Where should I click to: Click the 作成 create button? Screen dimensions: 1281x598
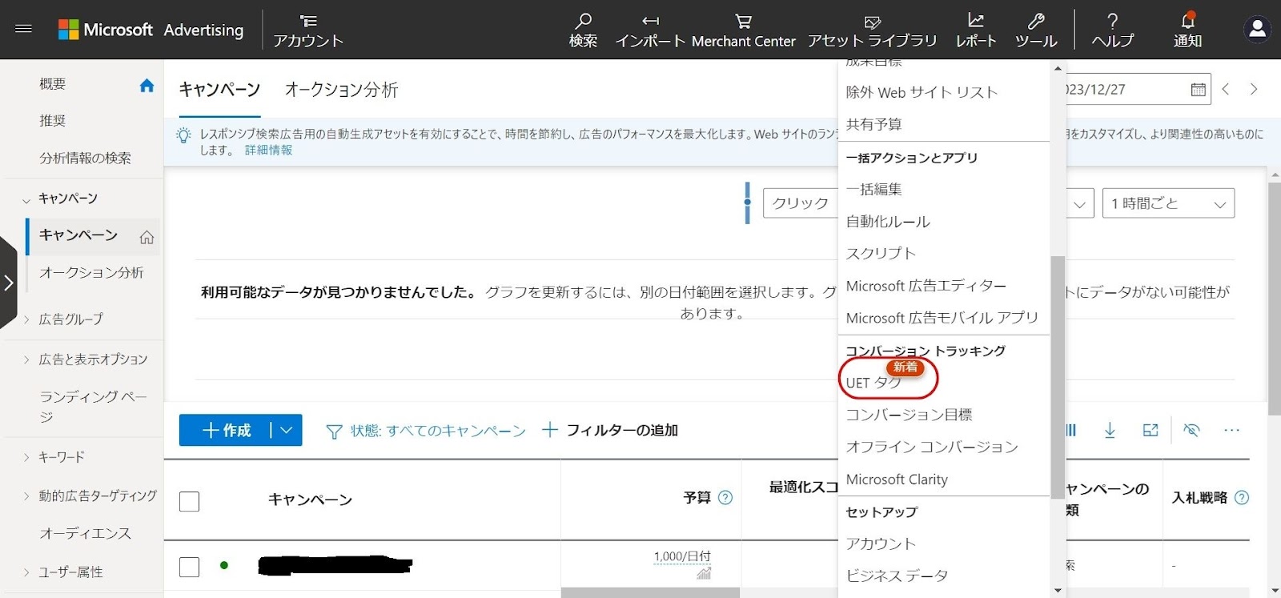[226, 431]
